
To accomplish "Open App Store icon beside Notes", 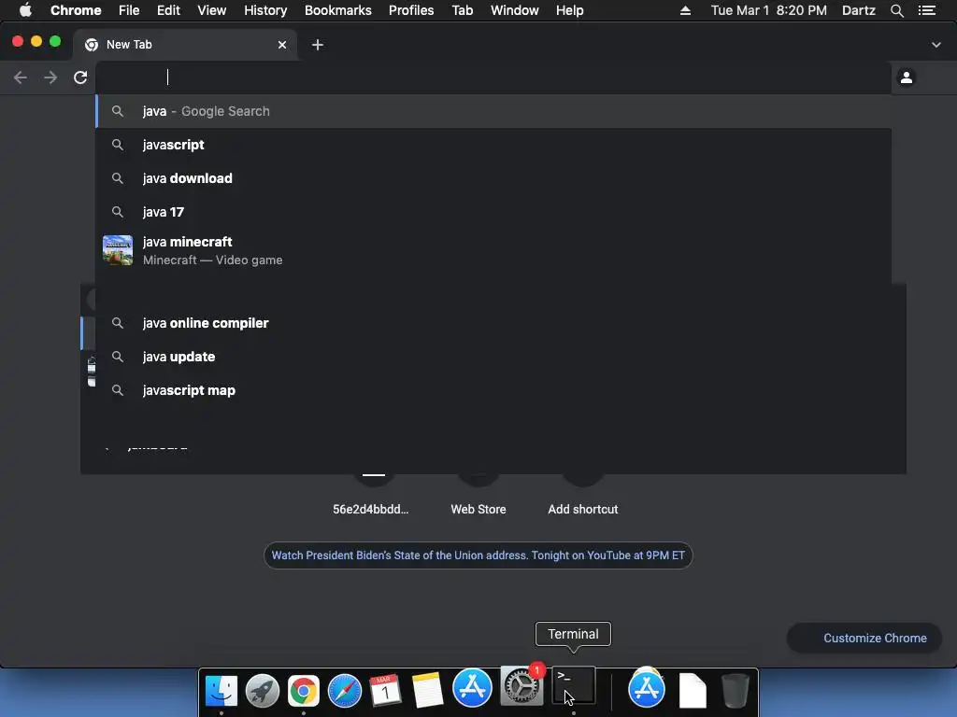I will pyautogui.click(x=472, y=688).
